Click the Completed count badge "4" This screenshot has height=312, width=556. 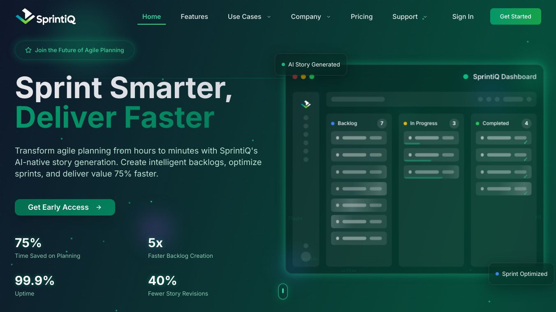coord(526,123)
